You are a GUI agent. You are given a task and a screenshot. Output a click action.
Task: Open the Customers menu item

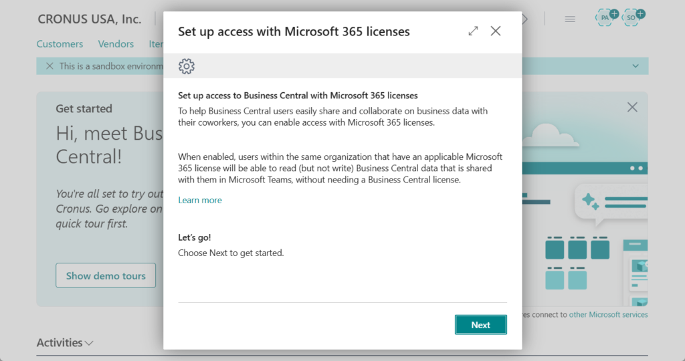(x=60, y=44)
